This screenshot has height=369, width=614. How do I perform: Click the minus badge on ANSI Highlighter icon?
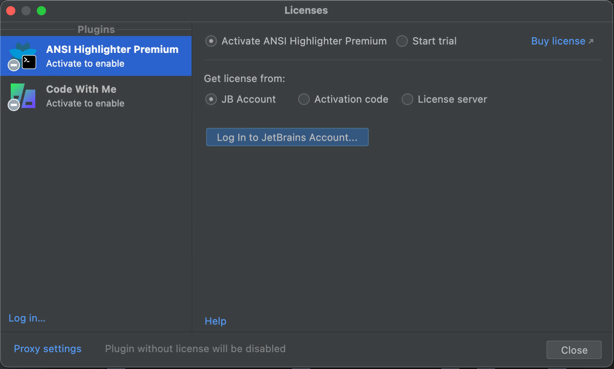(x=14, y=65)
